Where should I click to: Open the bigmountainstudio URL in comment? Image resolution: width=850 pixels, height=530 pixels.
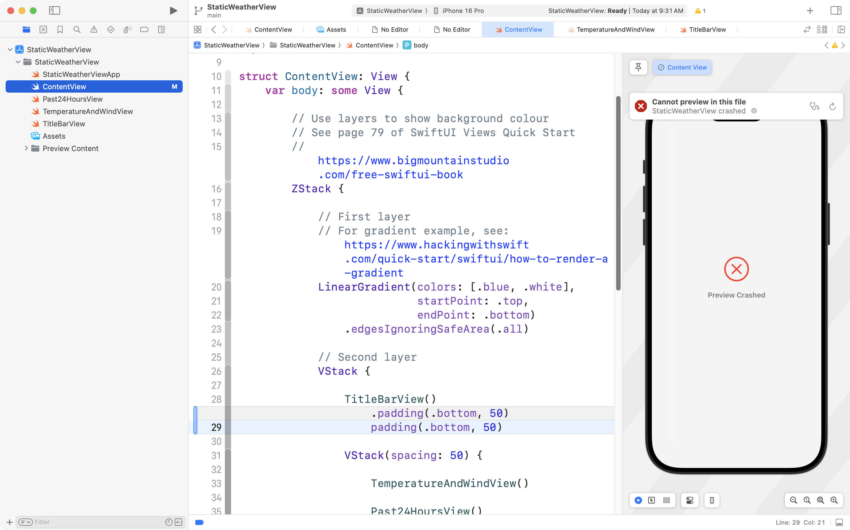(x=413, y=161)
